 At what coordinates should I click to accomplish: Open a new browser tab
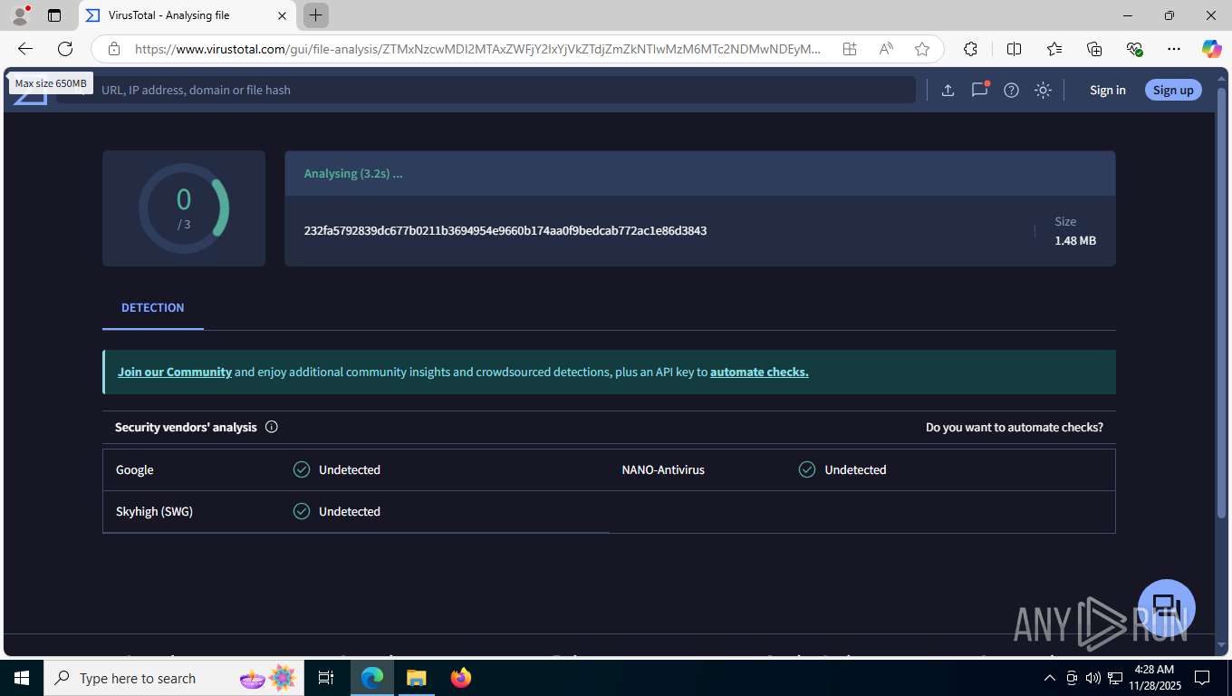pyautogui.click(x=315, y=15)
